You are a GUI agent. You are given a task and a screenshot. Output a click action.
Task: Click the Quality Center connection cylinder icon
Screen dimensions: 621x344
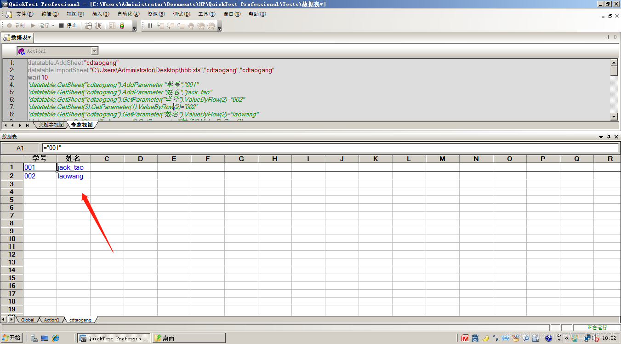pyautogui.click(x=122, y=26)
